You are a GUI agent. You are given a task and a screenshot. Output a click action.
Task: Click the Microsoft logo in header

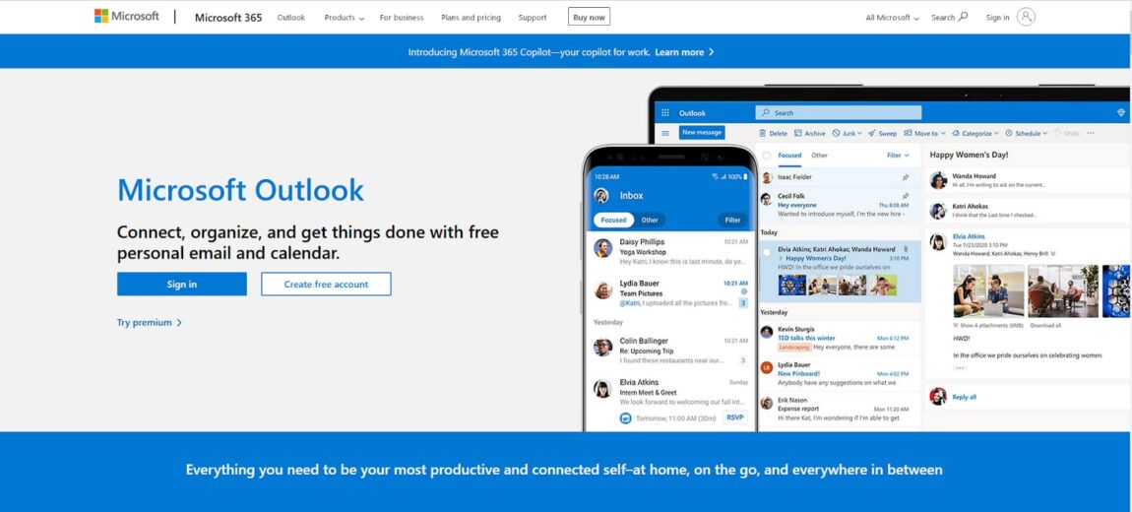click(126, 16)
